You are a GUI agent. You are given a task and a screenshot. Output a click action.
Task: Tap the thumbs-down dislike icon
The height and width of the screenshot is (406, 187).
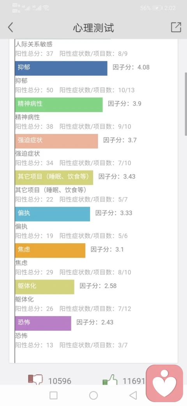click(35, 380)
